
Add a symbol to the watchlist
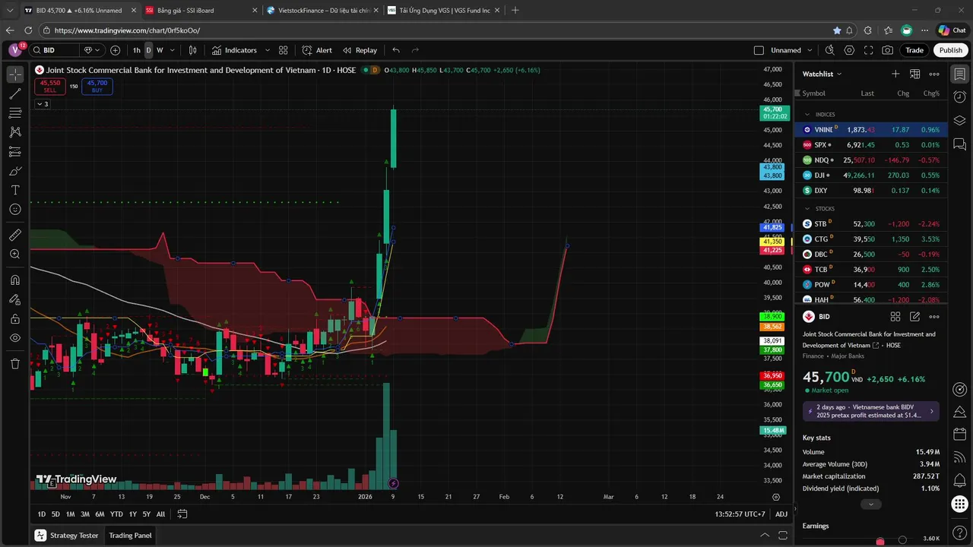tap(895, 74)
